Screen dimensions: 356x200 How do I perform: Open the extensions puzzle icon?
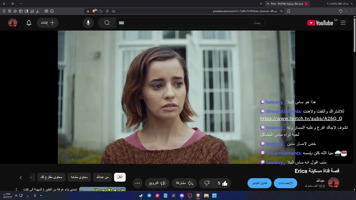pyautogui.click(x=52, y=11)
